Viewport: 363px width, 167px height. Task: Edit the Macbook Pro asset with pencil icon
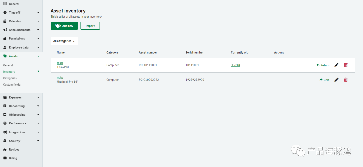click(336, 80)
